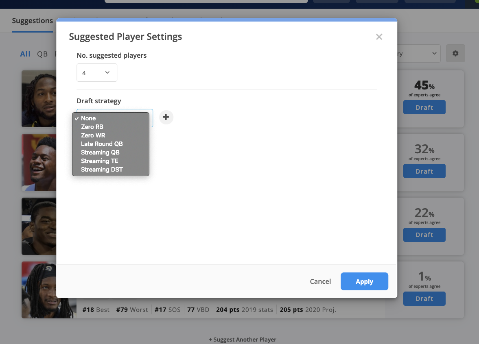Draft the player with 22% experts agree
Image resolution: width=479 pixels, height=344 pixels.
(424, 235)
